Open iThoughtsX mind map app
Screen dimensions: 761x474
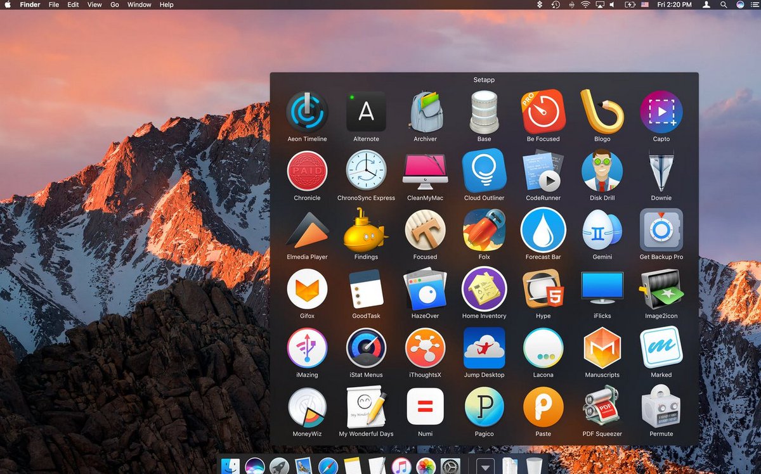point(425,348)
